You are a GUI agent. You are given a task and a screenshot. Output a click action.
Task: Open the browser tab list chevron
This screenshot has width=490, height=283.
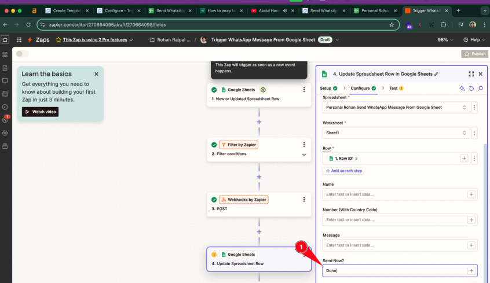[x=484, y=10]
